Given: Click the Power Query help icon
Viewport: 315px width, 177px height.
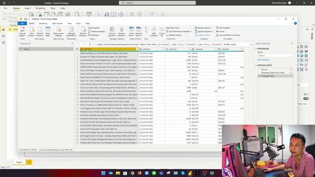Looking at the screenshot, I should 295,23.
